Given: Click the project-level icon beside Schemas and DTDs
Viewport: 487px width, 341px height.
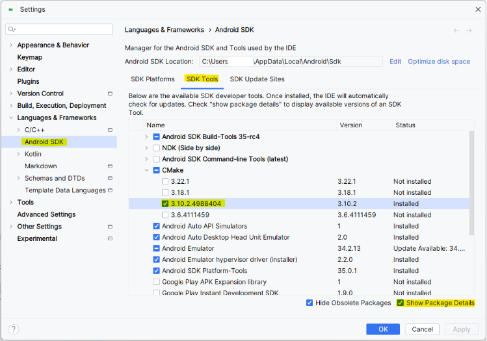Looking at the screenshot, I should [x=110, y=178].
